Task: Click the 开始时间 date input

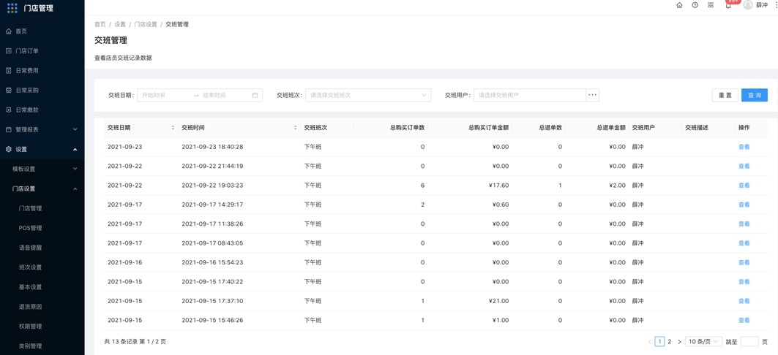Action: (164, 95)
